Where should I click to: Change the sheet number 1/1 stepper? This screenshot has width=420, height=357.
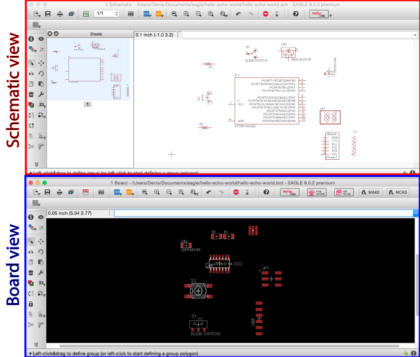coord(116,13)
